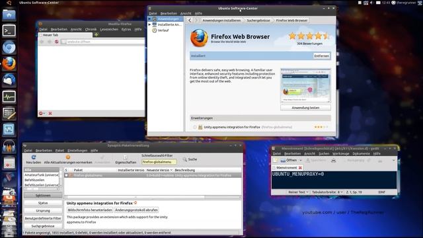The image size is (423, 238).
Task: Open the 'Reiner Text' language dropdown in gedit
Action: (x=298, y=192)
